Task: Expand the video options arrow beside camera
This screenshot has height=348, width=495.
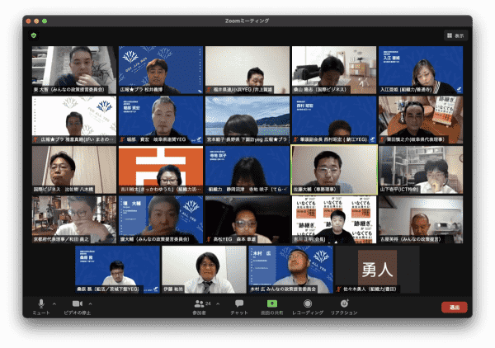Action: (x=90, y=303)
